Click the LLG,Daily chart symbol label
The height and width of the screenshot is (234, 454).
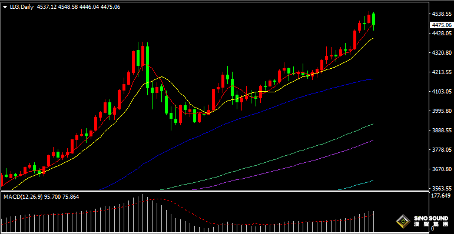click(22, 7)
